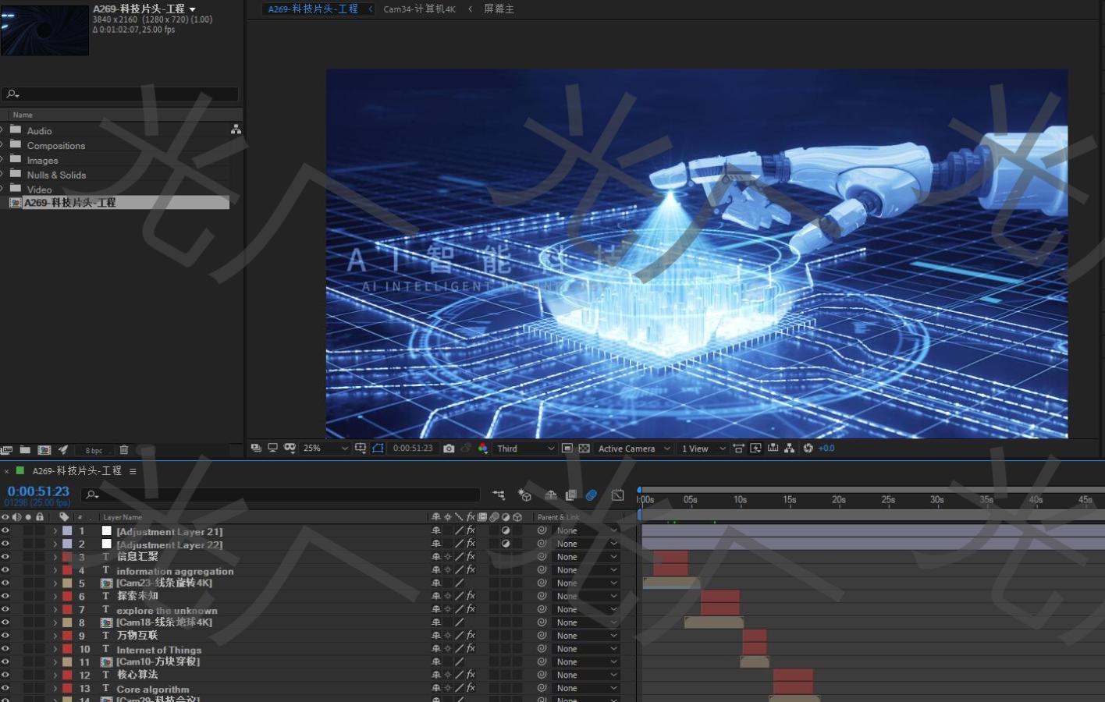This screenshot has width=1105, height=702.
Task: Switch to the 屏幕主 tab
Action: [x=499, y=9]
